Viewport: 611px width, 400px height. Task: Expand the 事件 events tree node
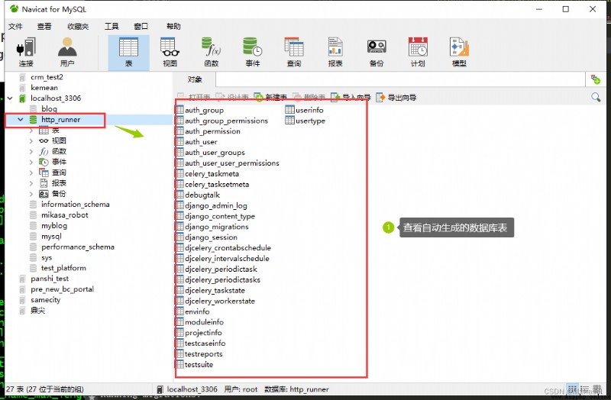(31, 162)
